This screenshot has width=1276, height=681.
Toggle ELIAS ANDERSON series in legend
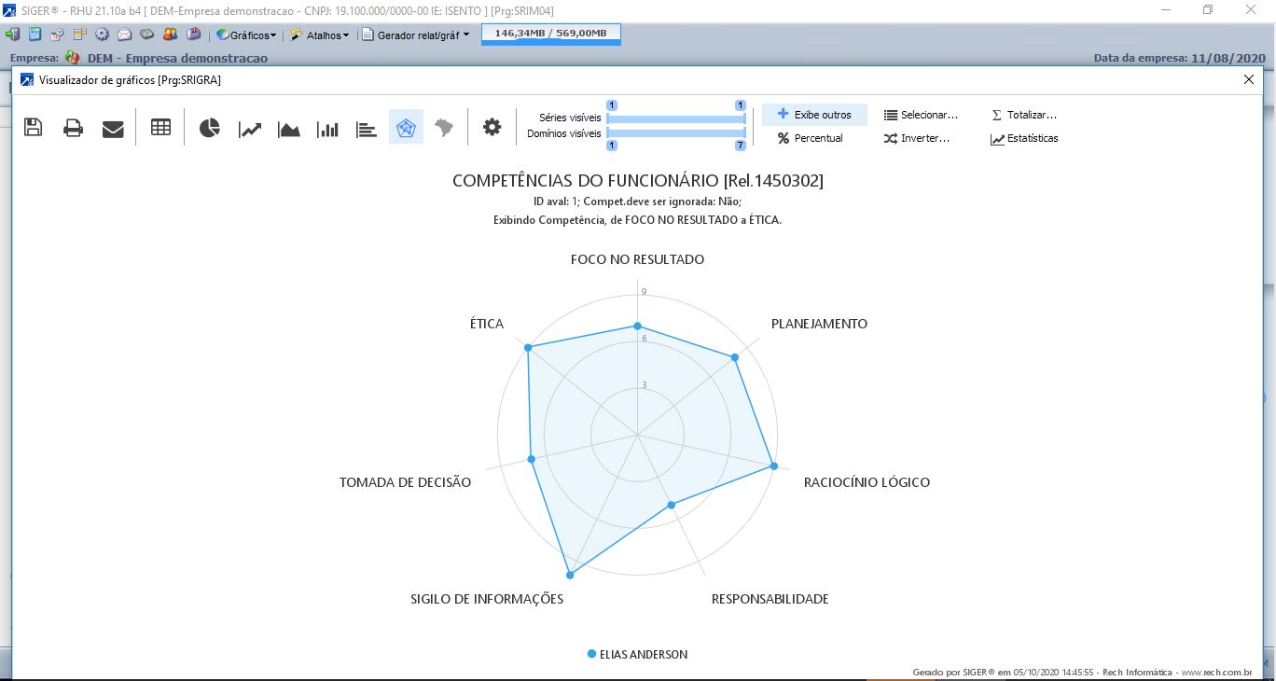pos(638,655)
